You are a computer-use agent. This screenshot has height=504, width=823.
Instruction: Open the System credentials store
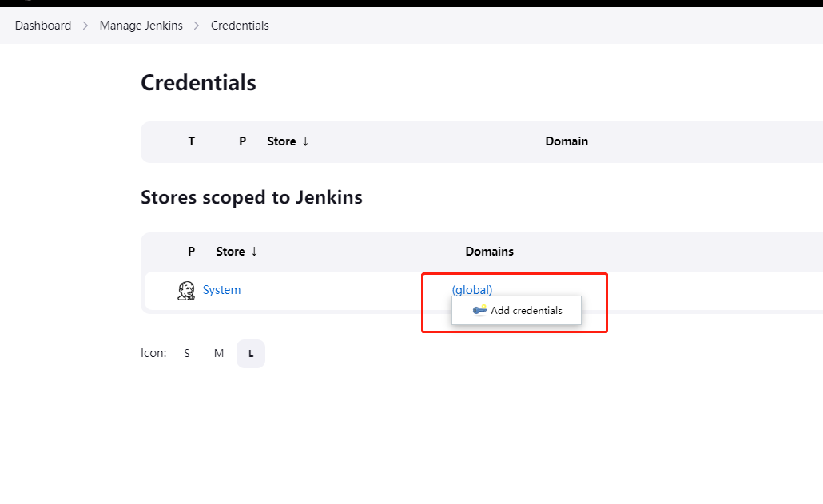tap(221, 290)
